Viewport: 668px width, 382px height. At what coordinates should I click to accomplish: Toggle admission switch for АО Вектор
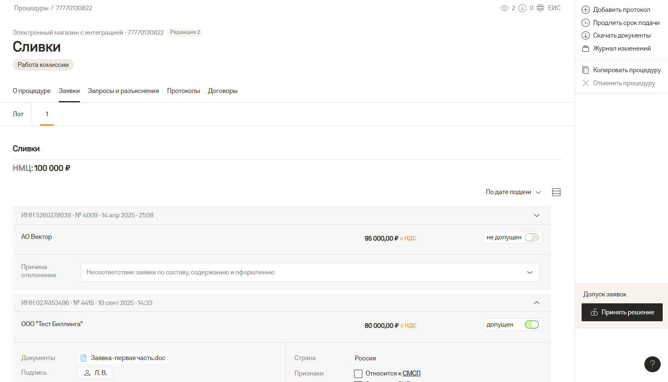[531, 237]
